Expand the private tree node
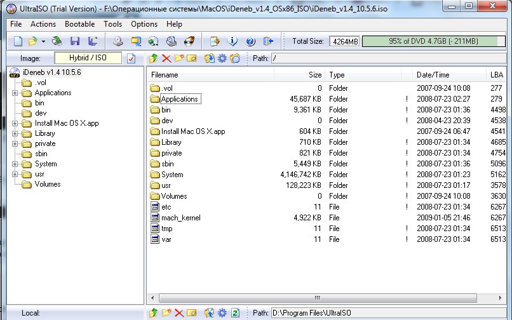 pos(15,143)
